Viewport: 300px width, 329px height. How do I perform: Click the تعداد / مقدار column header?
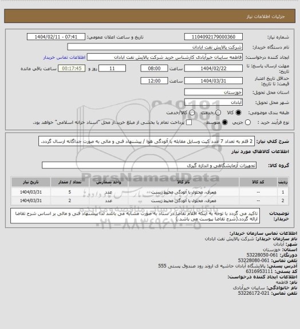pos(70,182)
